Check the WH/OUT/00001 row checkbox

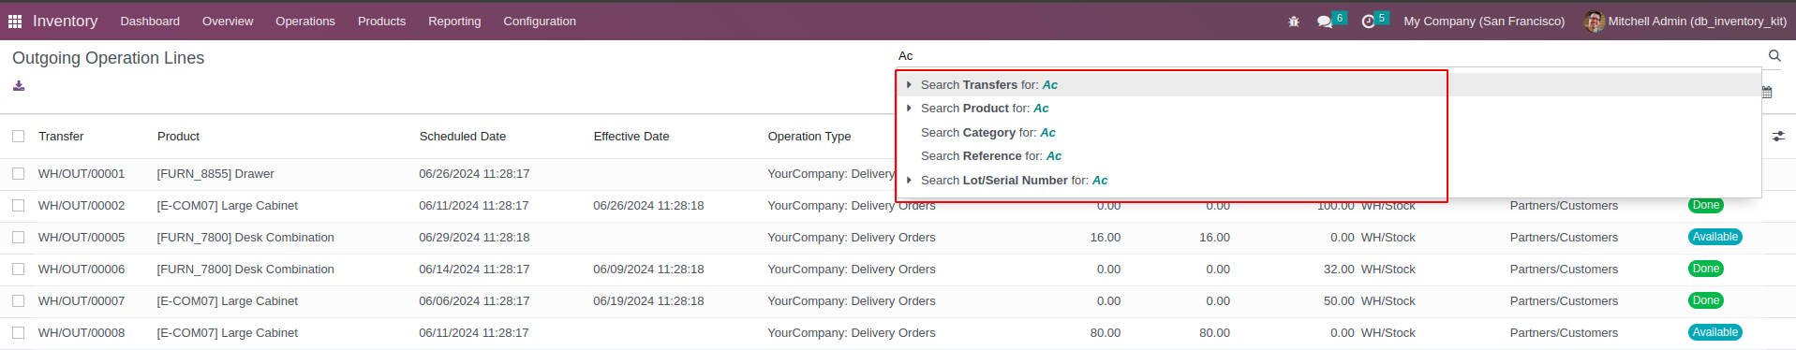pos(19,174)
